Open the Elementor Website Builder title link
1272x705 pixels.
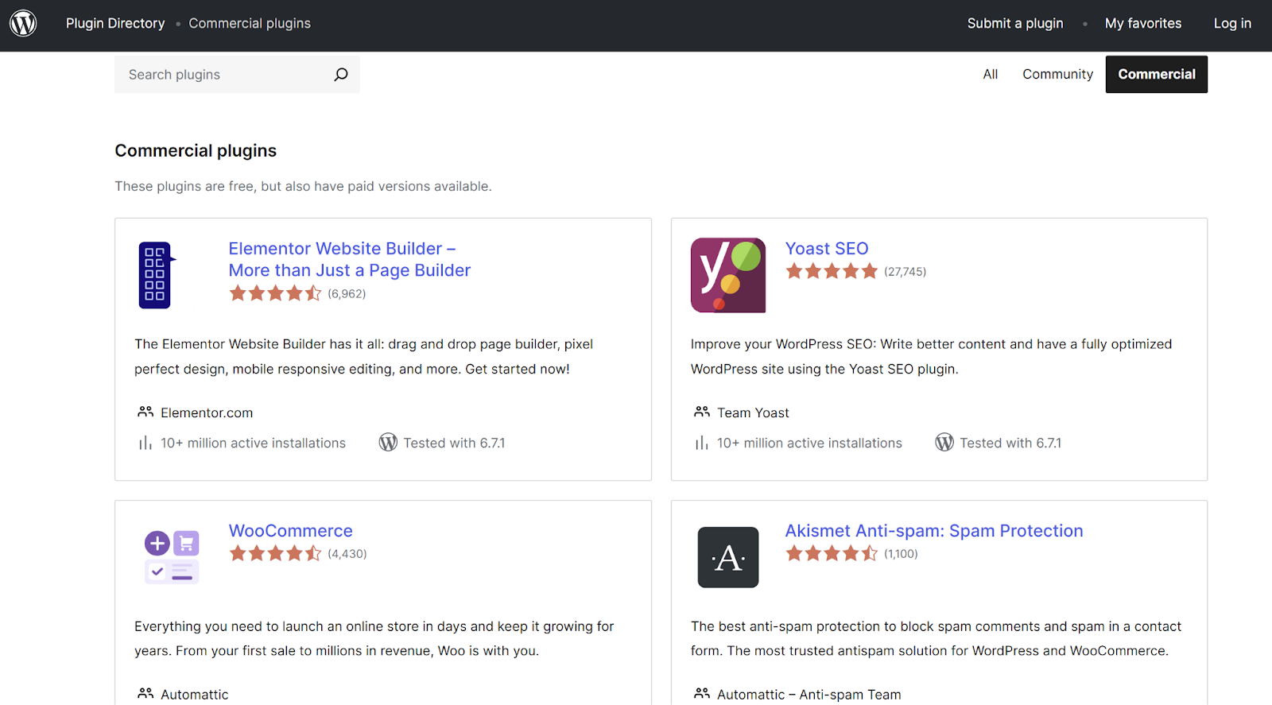[x=349, y=260]
